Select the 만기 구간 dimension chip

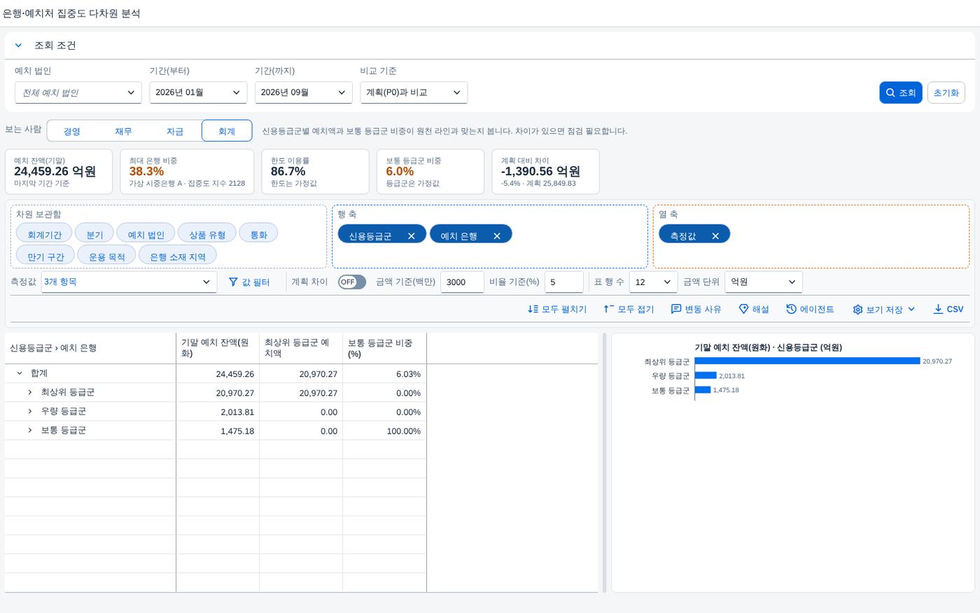pos(45,256)
